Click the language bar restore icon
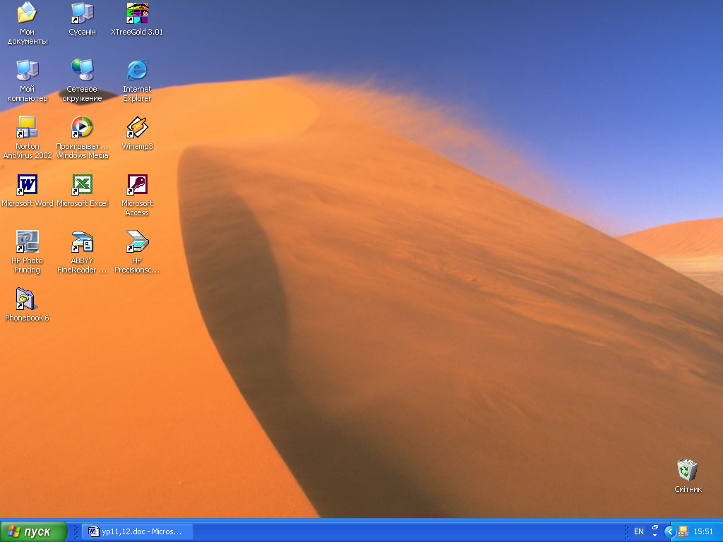723x542 pixels. tap(655, 527)
